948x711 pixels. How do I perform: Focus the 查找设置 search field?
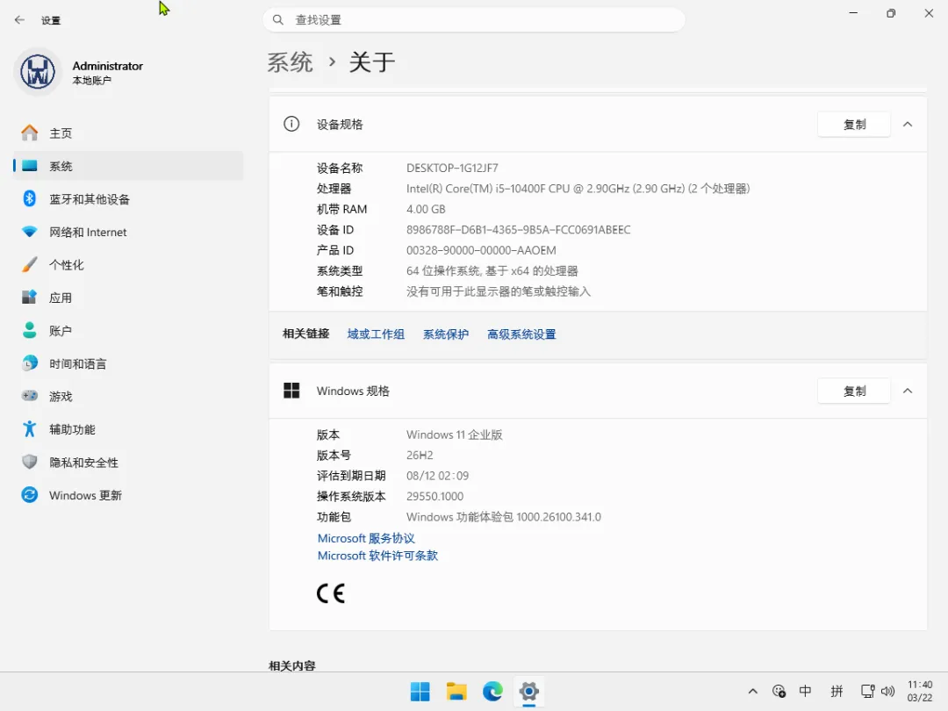[x=474, y=20]
